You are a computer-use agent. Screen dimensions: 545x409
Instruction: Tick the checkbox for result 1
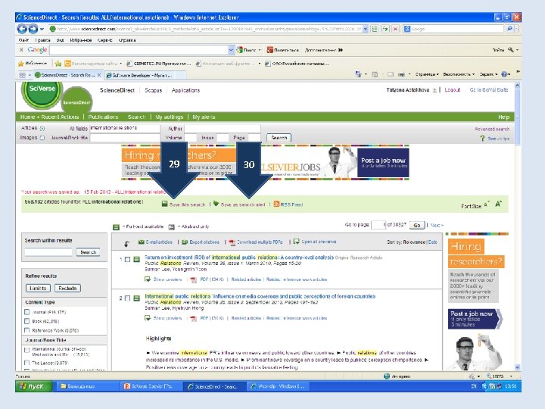coord(128,260)
